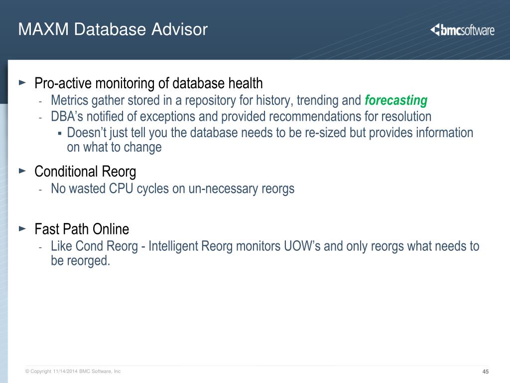Screen dimensions: 510x383
Task: Click the arrow bullet beside Conditional Reorg
Action: 22,171
